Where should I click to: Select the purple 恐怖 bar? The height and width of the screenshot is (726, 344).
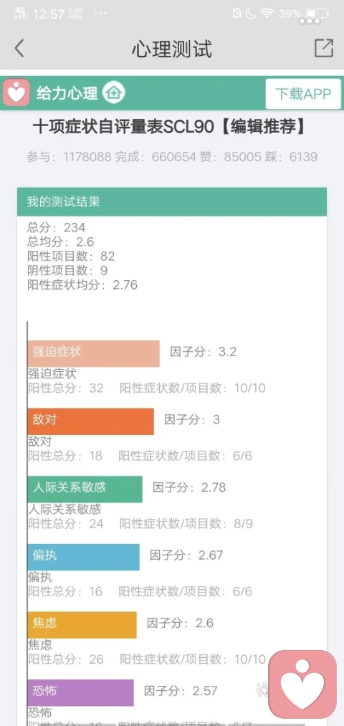pyautogui.click(x=80, y=692)
